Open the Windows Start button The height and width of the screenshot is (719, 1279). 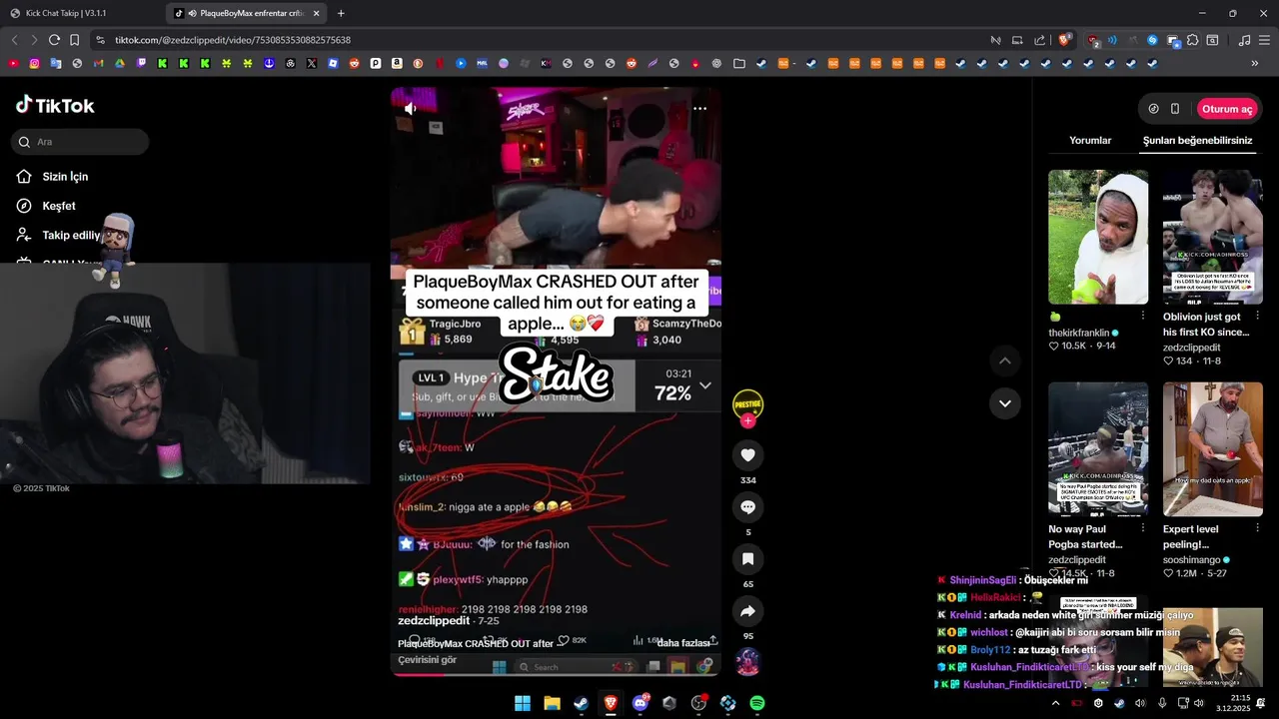tap(523, 703)
